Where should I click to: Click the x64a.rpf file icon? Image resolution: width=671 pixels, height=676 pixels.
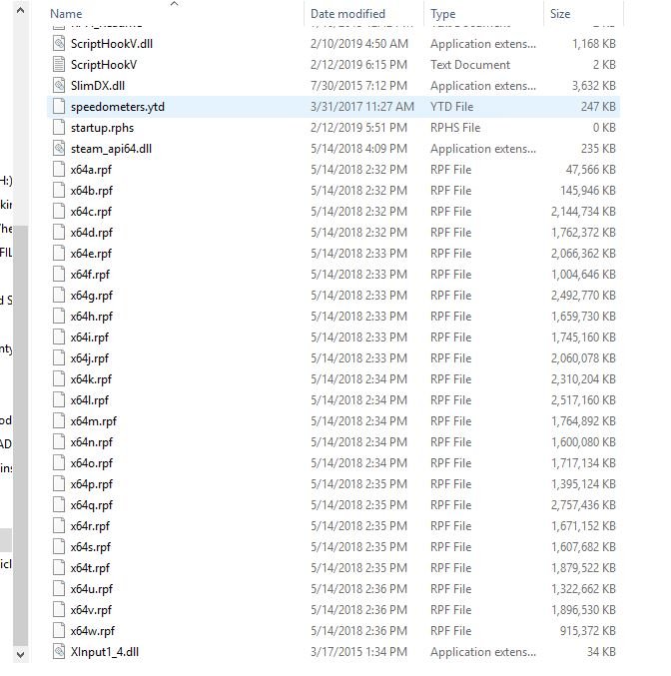pyautogui.click(x=59, y=170)
